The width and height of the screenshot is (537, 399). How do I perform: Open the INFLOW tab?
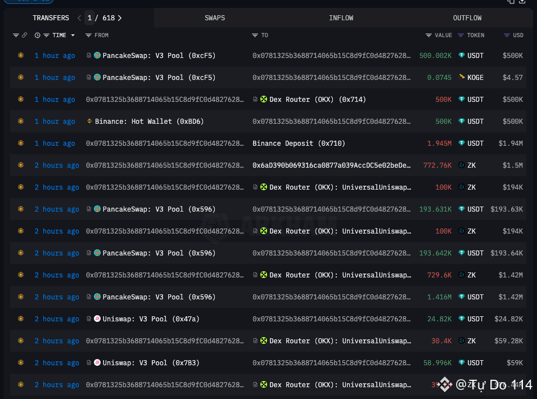(x=341, y=18)
